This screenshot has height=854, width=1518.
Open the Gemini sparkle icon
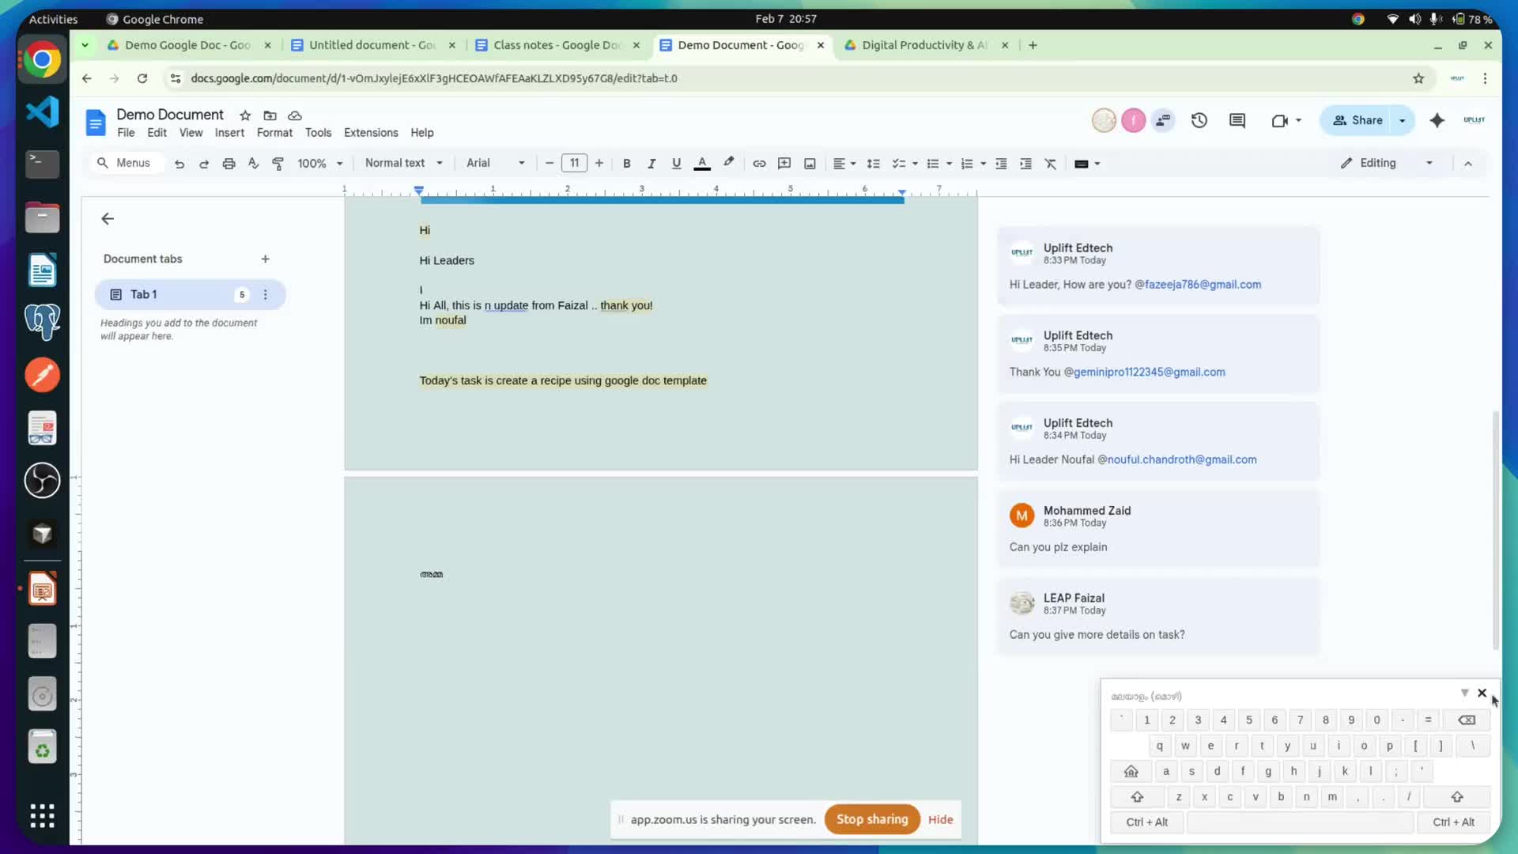tap(1437, 120)
